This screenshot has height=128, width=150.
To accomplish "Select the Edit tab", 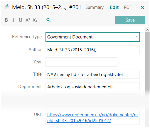I will 114,7.
